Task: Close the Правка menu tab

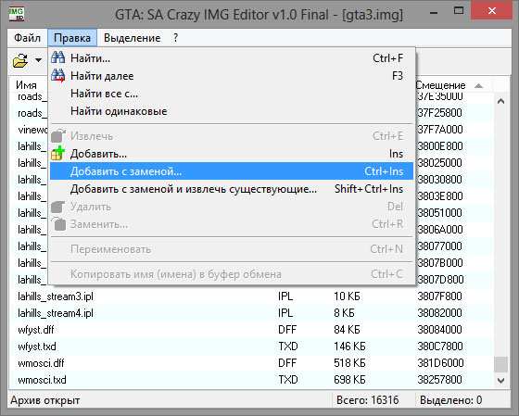Action: pyautogui.click(x=72, y=38)
